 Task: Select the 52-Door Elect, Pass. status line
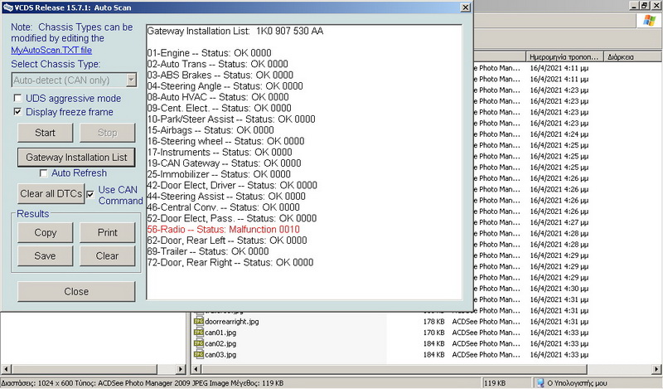pyautogui.click(x=232, y=218)
